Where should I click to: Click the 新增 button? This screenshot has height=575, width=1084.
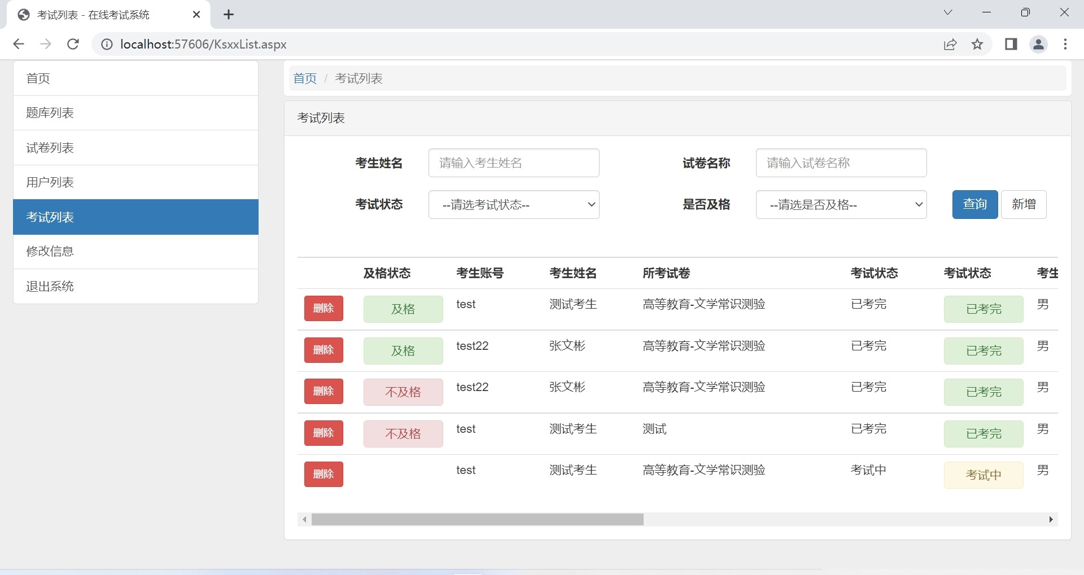click(x=1023, y=204)
